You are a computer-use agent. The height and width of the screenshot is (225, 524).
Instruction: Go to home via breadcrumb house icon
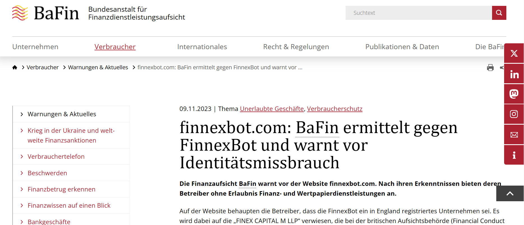(15, 67)
